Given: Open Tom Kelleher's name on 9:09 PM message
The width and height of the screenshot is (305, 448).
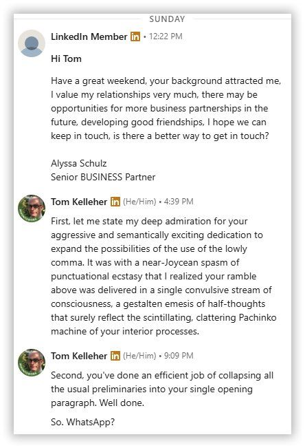Looking at the screenshot, I should 79,356.
